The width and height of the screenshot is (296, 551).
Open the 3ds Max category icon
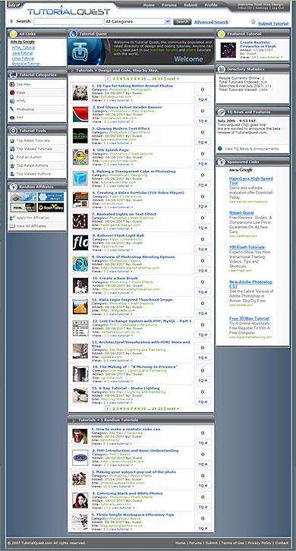tap(12, 84)
